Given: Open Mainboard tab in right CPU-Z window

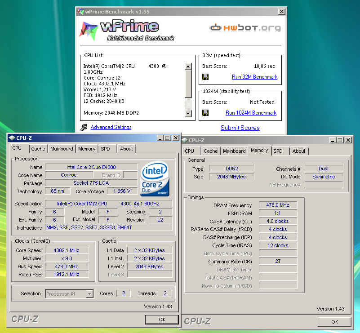Looking at the screenshot, I should point(234,151).
